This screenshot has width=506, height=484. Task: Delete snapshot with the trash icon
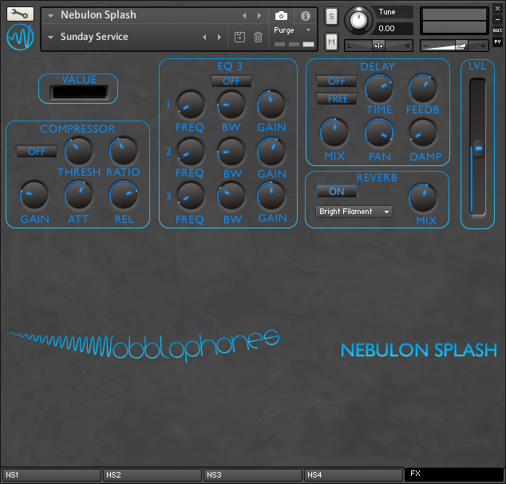click(x=258, y=37)
